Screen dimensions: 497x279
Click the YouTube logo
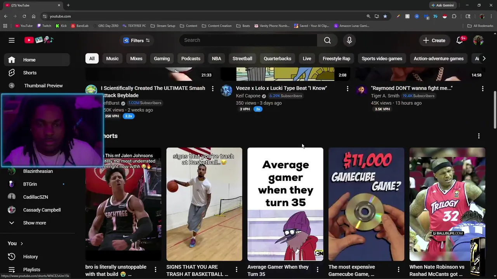[x=39, y=40]
